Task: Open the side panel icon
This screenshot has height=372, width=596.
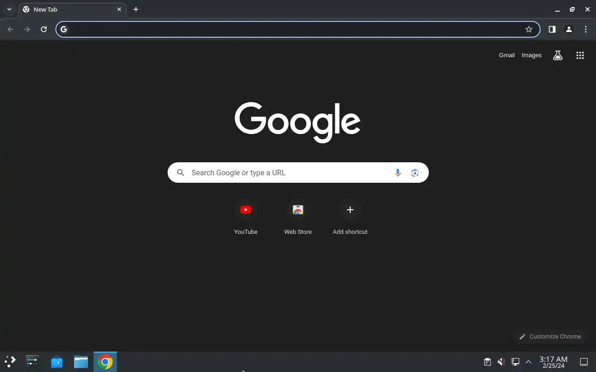Action: (x=552, y=29)
